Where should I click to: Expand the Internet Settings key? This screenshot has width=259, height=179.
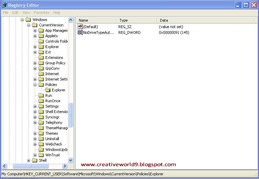click(35, 79)
